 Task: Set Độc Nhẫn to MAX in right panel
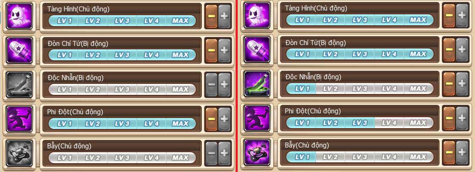click(418, 89)
